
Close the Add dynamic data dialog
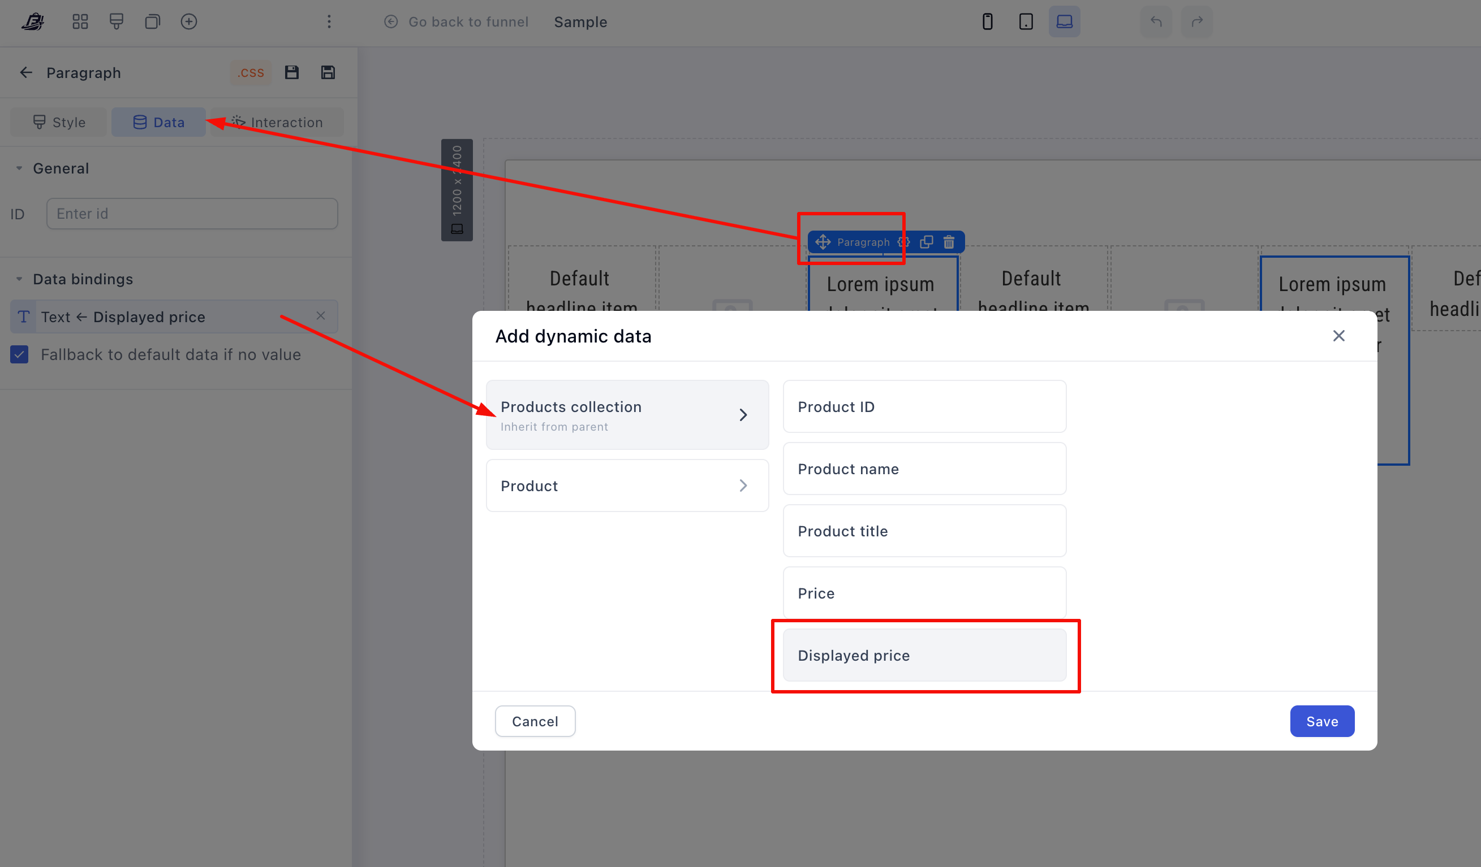[x=1339, y=336]
